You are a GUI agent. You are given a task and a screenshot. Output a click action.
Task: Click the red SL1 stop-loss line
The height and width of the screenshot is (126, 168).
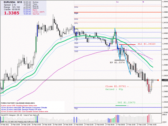coord(127,44)
